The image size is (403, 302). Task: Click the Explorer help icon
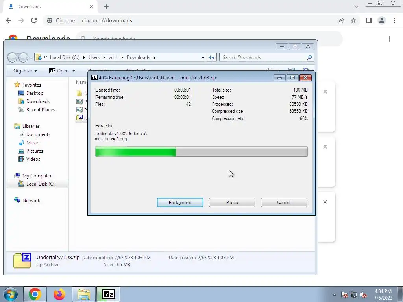305,70
